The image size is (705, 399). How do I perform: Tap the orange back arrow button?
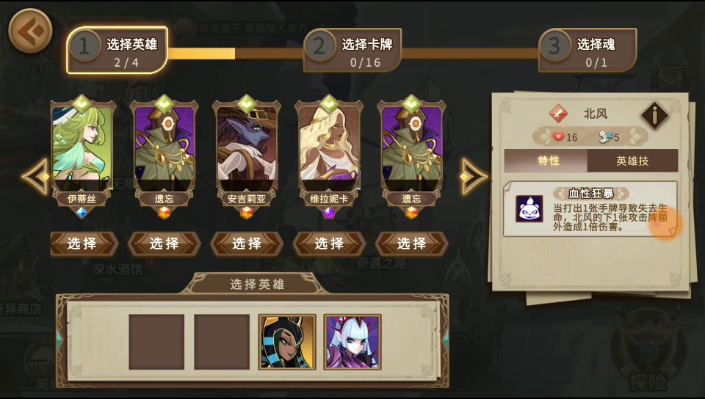point(31,31)
